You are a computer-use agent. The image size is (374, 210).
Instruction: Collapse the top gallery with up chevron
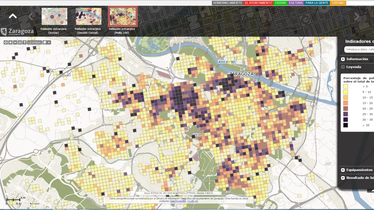coord(13,16)
